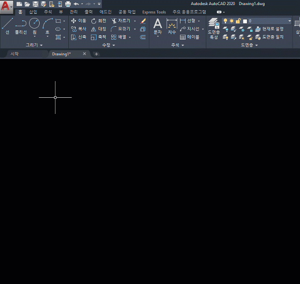Select the Linear (선형) dimension tool
This screenshot has width=300, height=284.
[x=187, y=21]
